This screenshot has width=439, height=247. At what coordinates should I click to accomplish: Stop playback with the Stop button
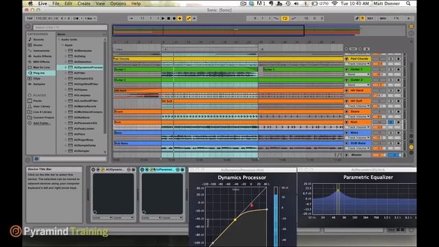[x=169, y=19]
